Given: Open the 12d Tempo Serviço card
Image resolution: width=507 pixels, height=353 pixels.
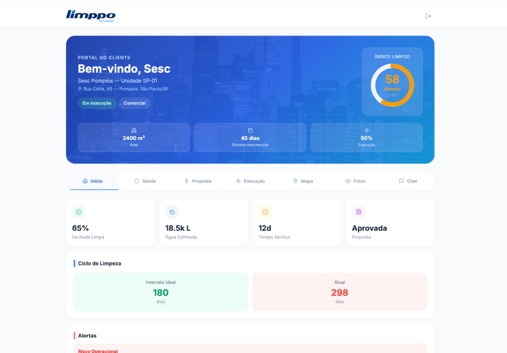Looking at the screenshot, I should pyautogui.click(x=297, y=223).
